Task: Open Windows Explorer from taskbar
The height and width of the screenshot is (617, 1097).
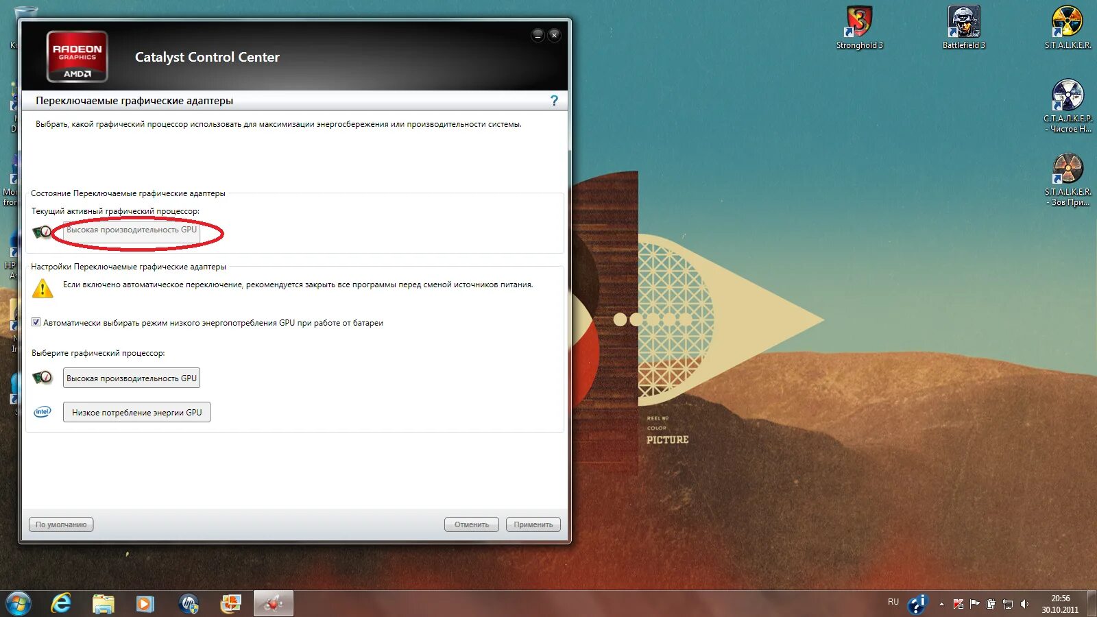Action: pos(104,604)
